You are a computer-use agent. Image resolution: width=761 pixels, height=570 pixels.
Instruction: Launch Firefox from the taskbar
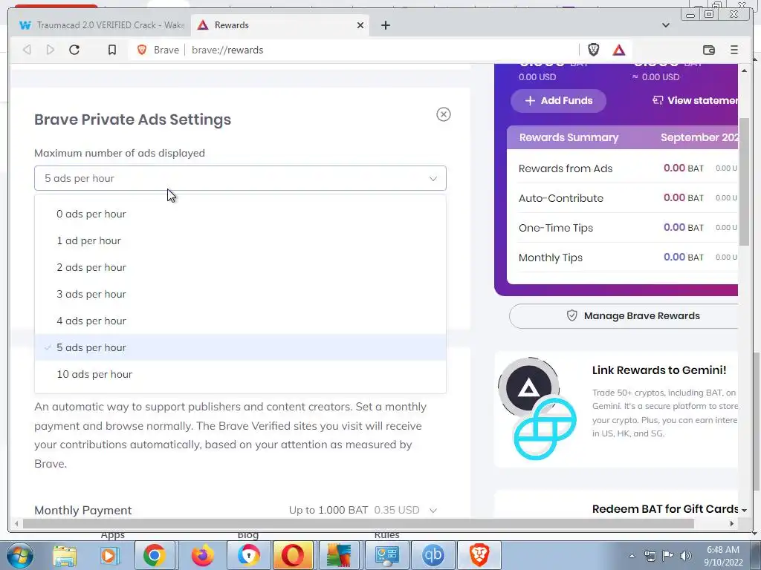point(202,555)
